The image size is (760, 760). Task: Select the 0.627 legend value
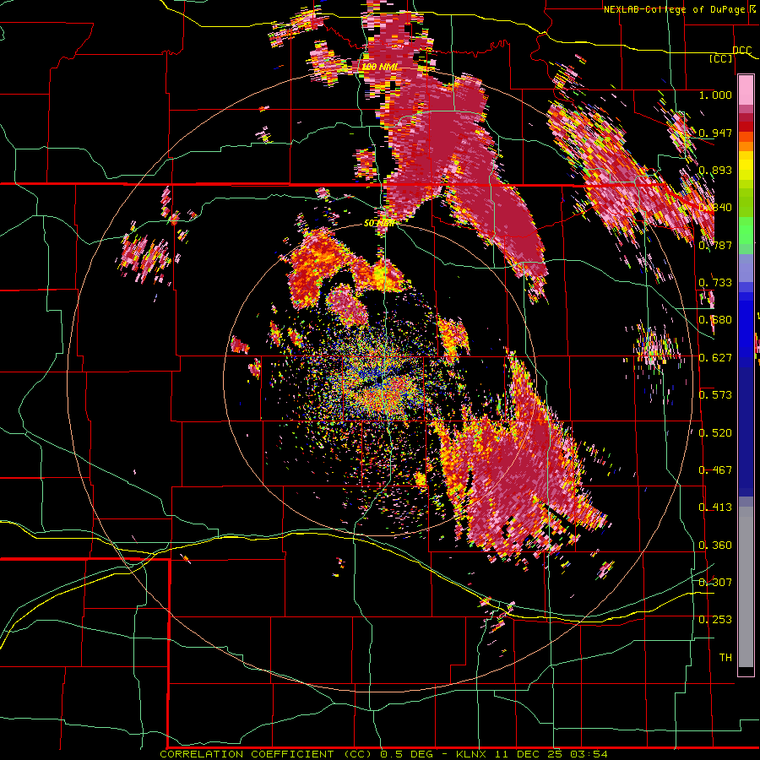715,358
